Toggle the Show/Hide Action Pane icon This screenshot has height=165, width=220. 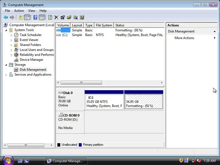pyautogui.click(x=42, y=17)
